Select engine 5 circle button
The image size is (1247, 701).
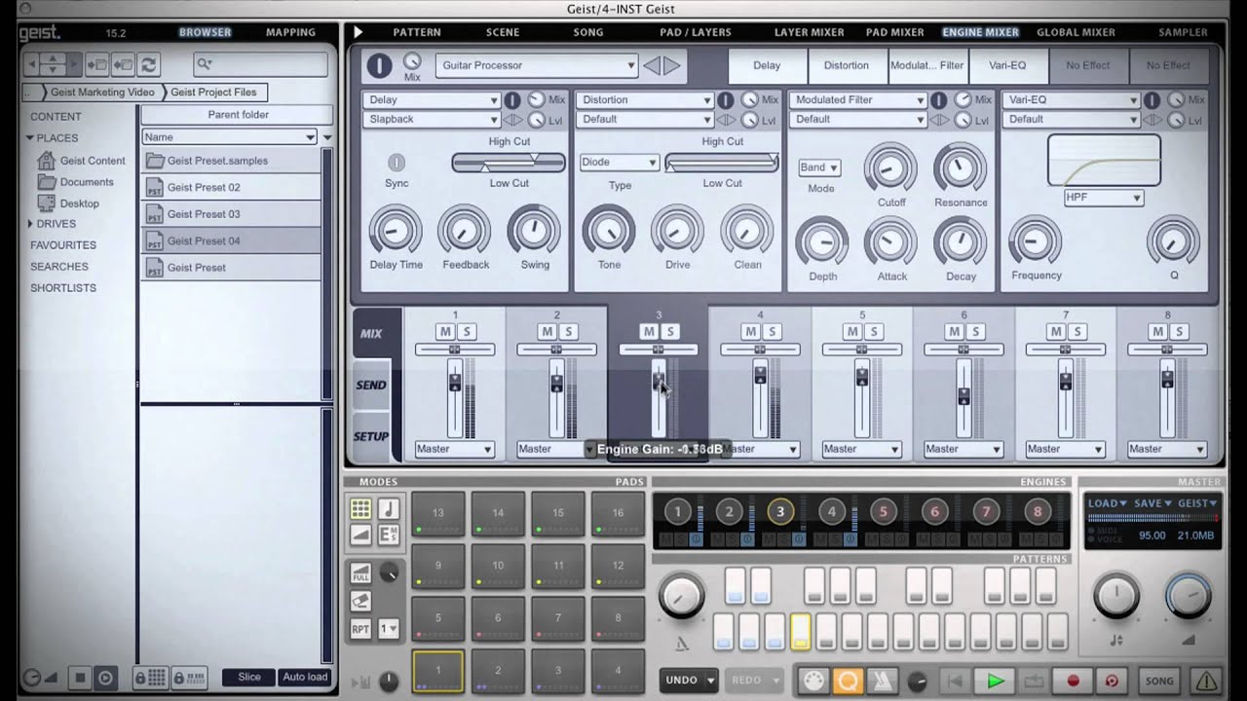point(884,511)
